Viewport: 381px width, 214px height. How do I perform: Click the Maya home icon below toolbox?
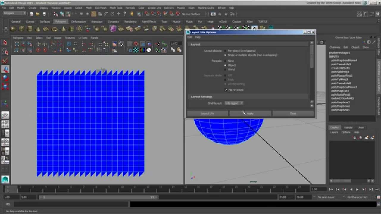[x=5, y=179]
